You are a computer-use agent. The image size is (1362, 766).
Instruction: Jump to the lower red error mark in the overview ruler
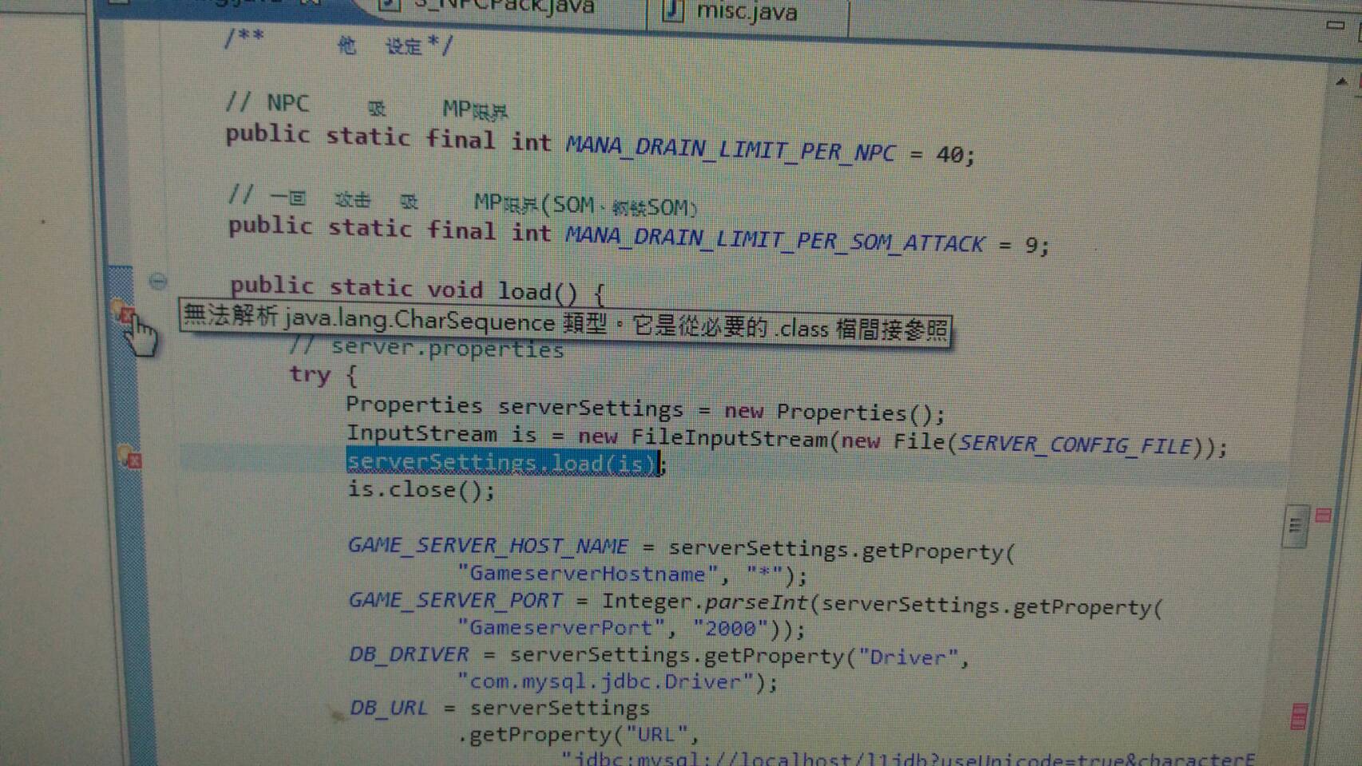point(1299,716)
